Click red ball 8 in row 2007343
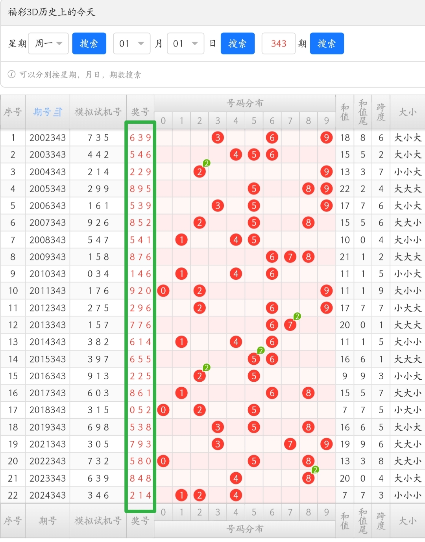Screen dimensions: 425x542 308,223
